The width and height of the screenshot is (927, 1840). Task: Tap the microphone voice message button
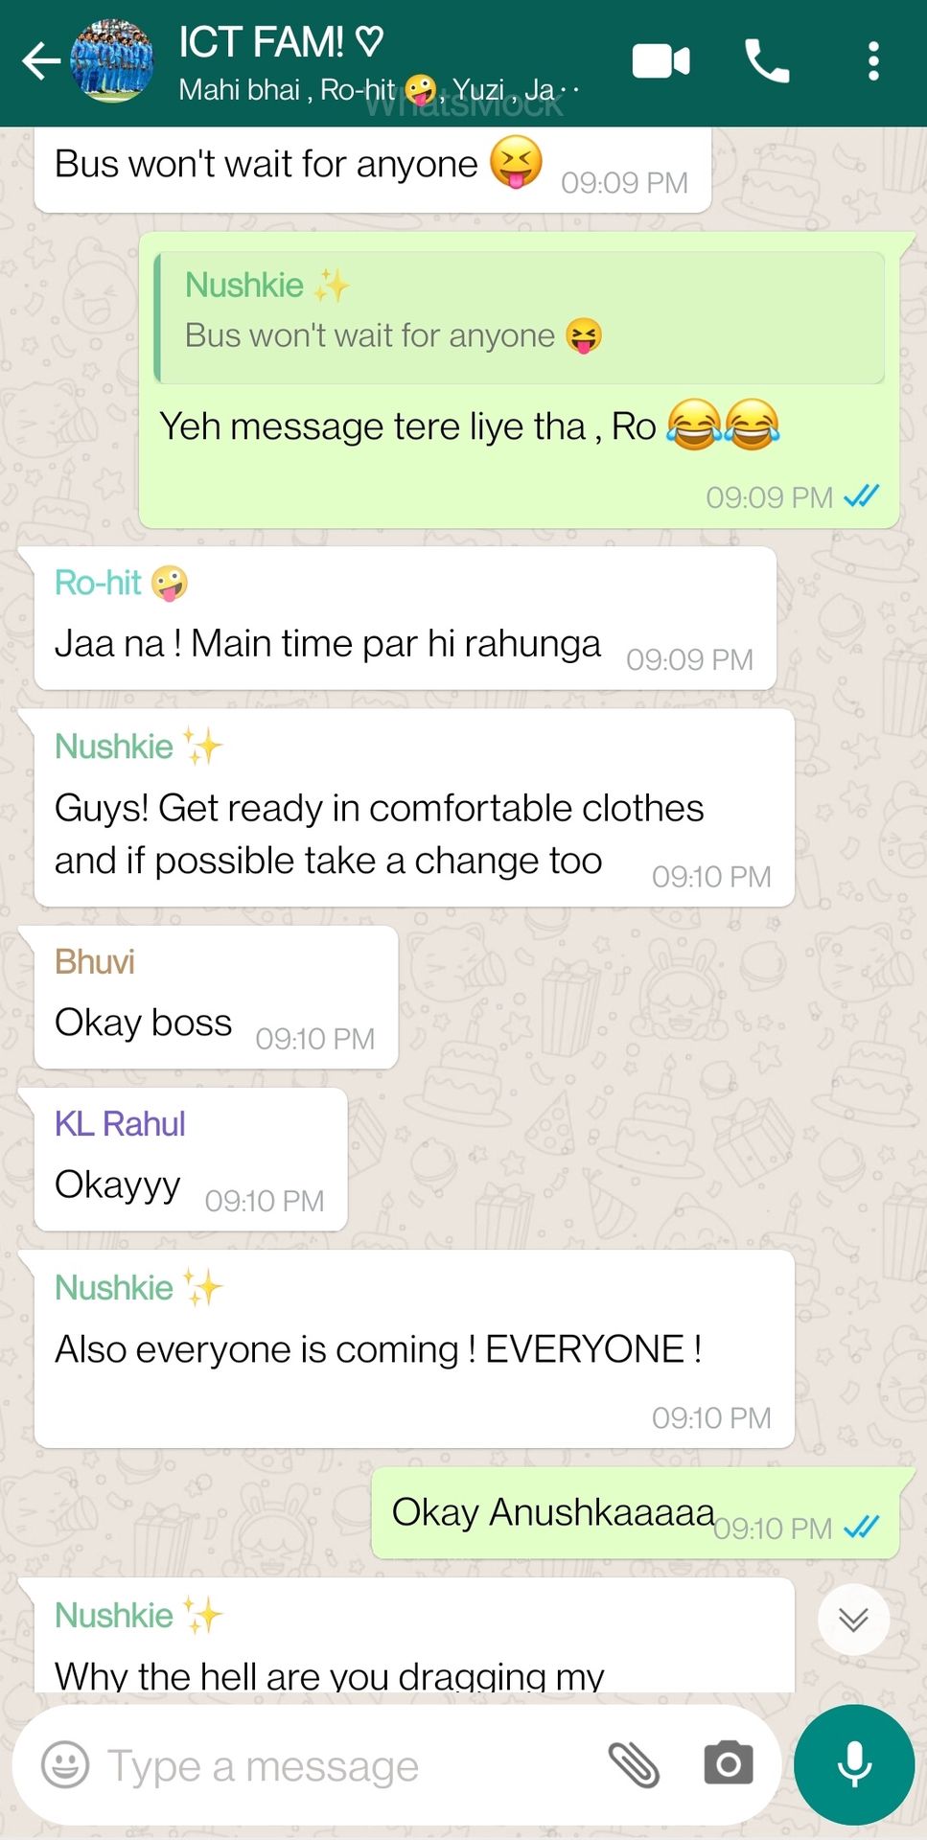coord(854,1764)
